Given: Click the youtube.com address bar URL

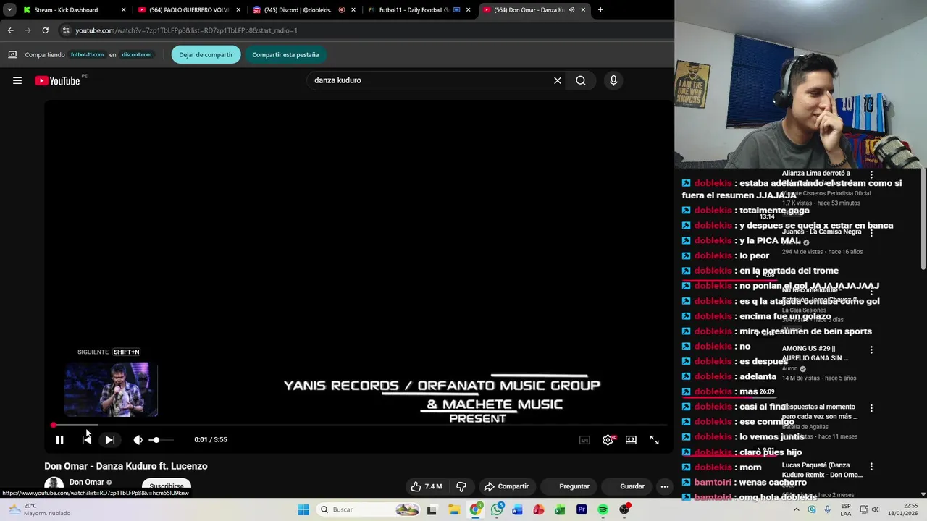Looking at the screenshot, I should [186, 30].
